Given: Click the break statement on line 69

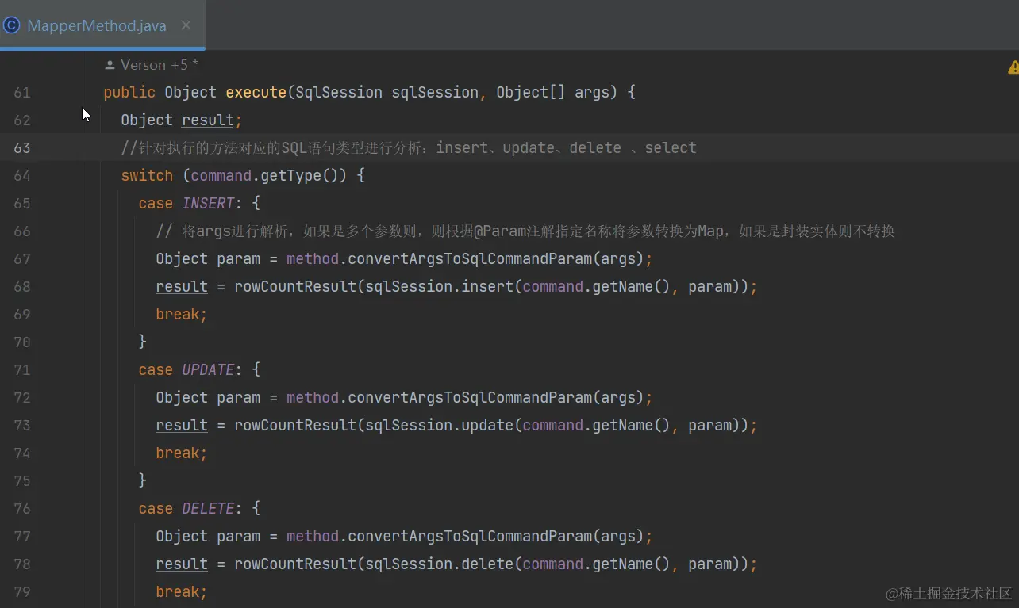Looking at the screenshot, I should [x=182, y=315].
